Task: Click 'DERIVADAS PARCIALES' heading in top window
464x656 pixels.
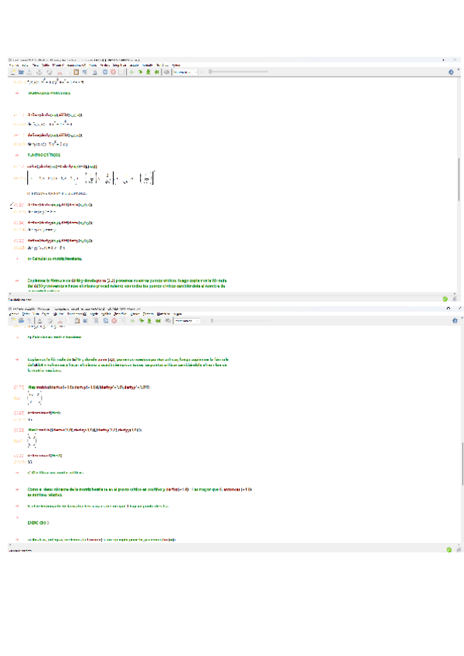Action: point(49,93)
